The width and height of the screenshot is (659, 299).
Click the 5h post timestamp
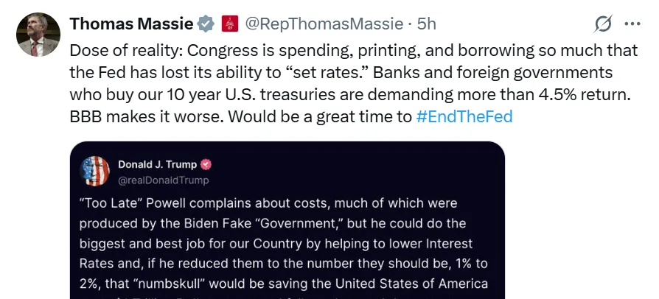(427, 24)
